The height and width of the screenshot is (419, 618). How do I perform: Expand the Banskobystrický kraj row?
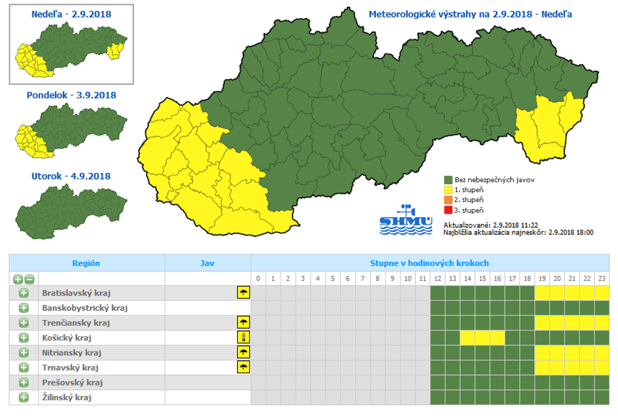click(24, 308)
